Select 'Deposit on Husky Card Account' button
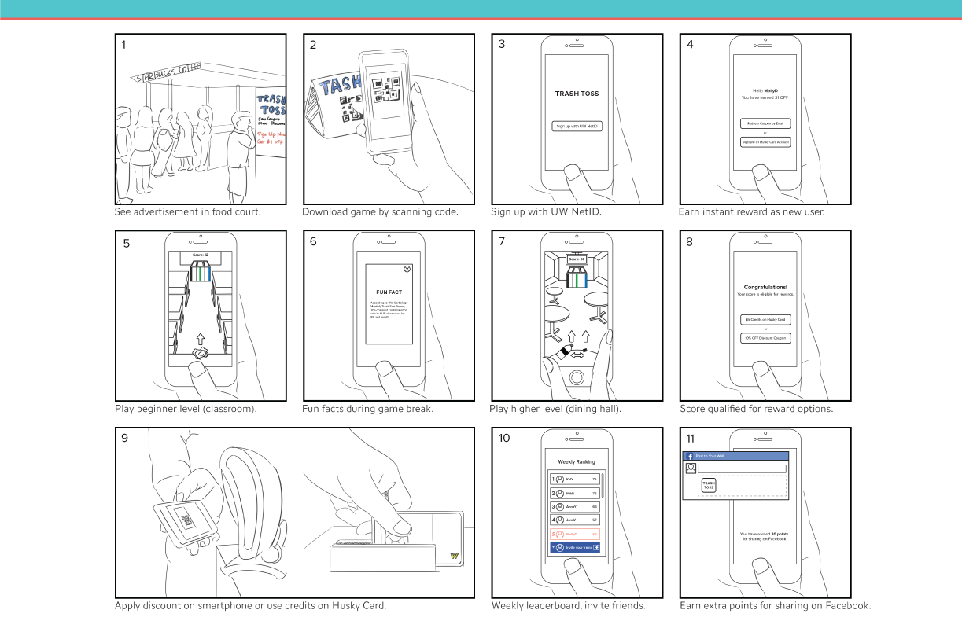962x621 pixels. [765, 142]
